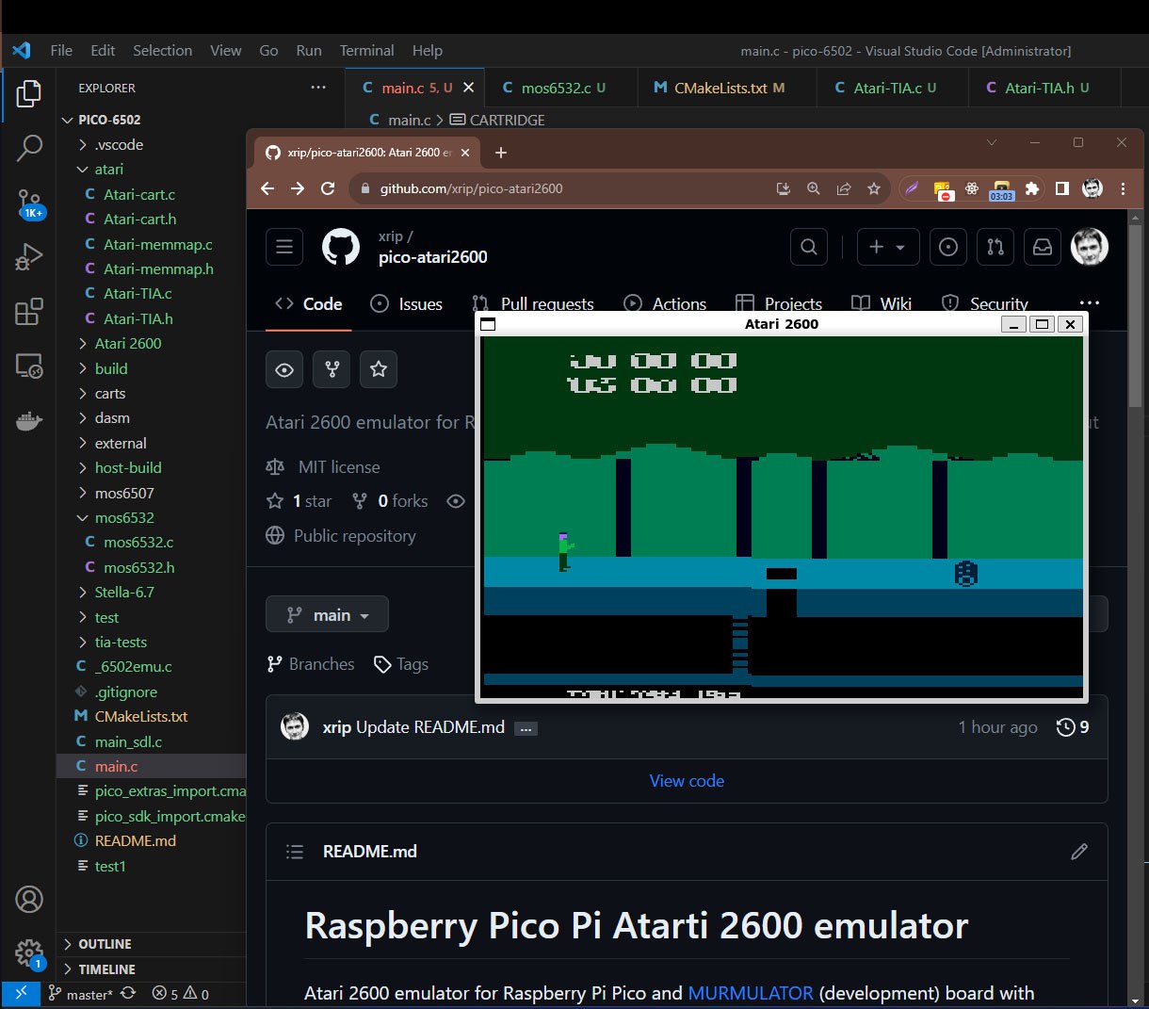
Task: Open GitHub create new plus dropdown
Action: [887, 247]
